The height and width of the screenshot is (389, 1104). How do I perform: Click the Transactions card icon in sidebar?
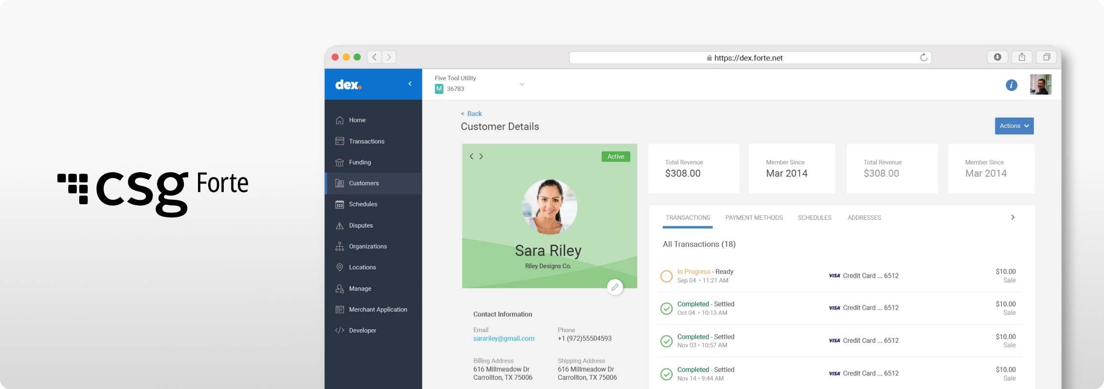click(340, 141)
